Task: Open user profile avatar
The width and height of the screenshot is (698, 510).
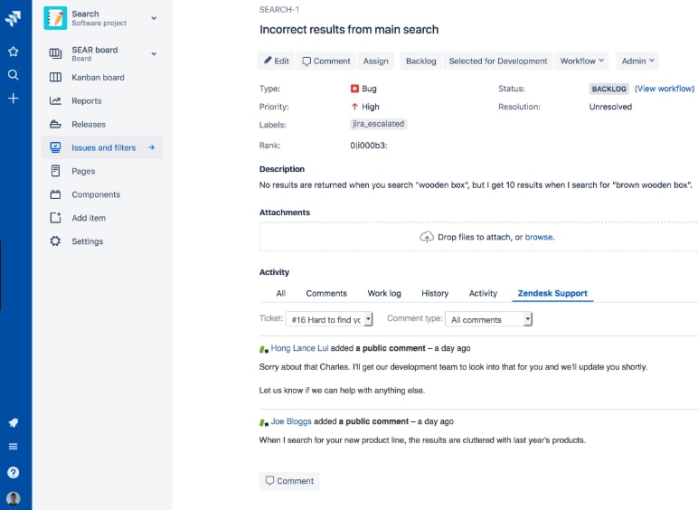Action: pos(13,498)
